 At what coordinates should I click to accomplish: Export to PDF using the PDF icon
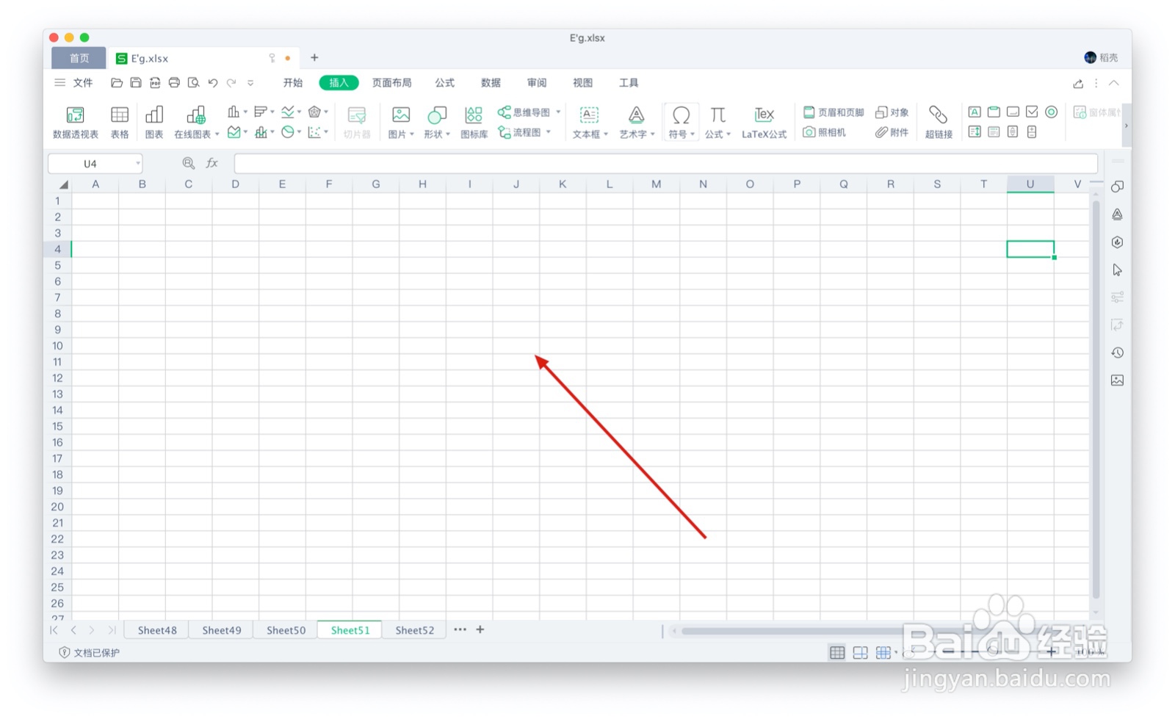pos(155,83)
